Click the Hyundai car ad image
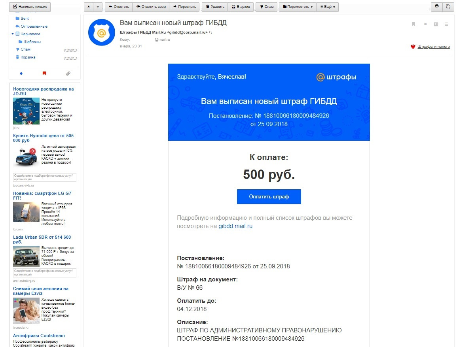This screenshot has height=347, width=474. pos(26,157)
